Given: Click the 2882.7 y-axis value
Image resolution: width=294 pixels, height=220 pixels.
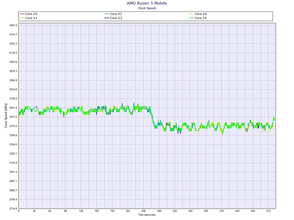Looking at the screenshot, I should pos(13,190).
